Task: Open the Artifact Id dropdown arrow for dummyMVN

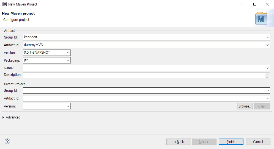Action: [267, 45]
